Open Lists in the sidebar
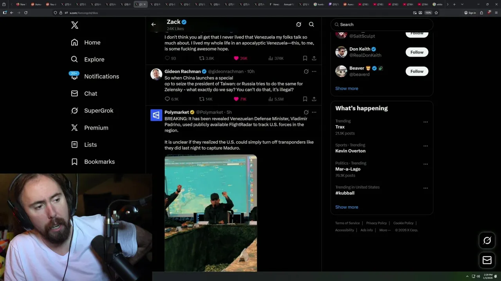This screenshot has width=501, height=281. (84, 145)
